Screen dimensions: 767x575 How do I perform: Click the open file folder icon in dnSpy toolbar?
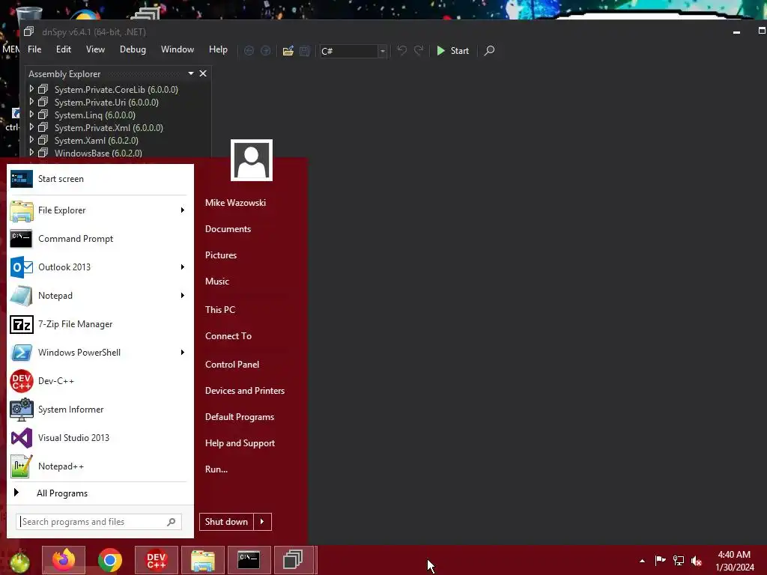[x=288, y=51]
